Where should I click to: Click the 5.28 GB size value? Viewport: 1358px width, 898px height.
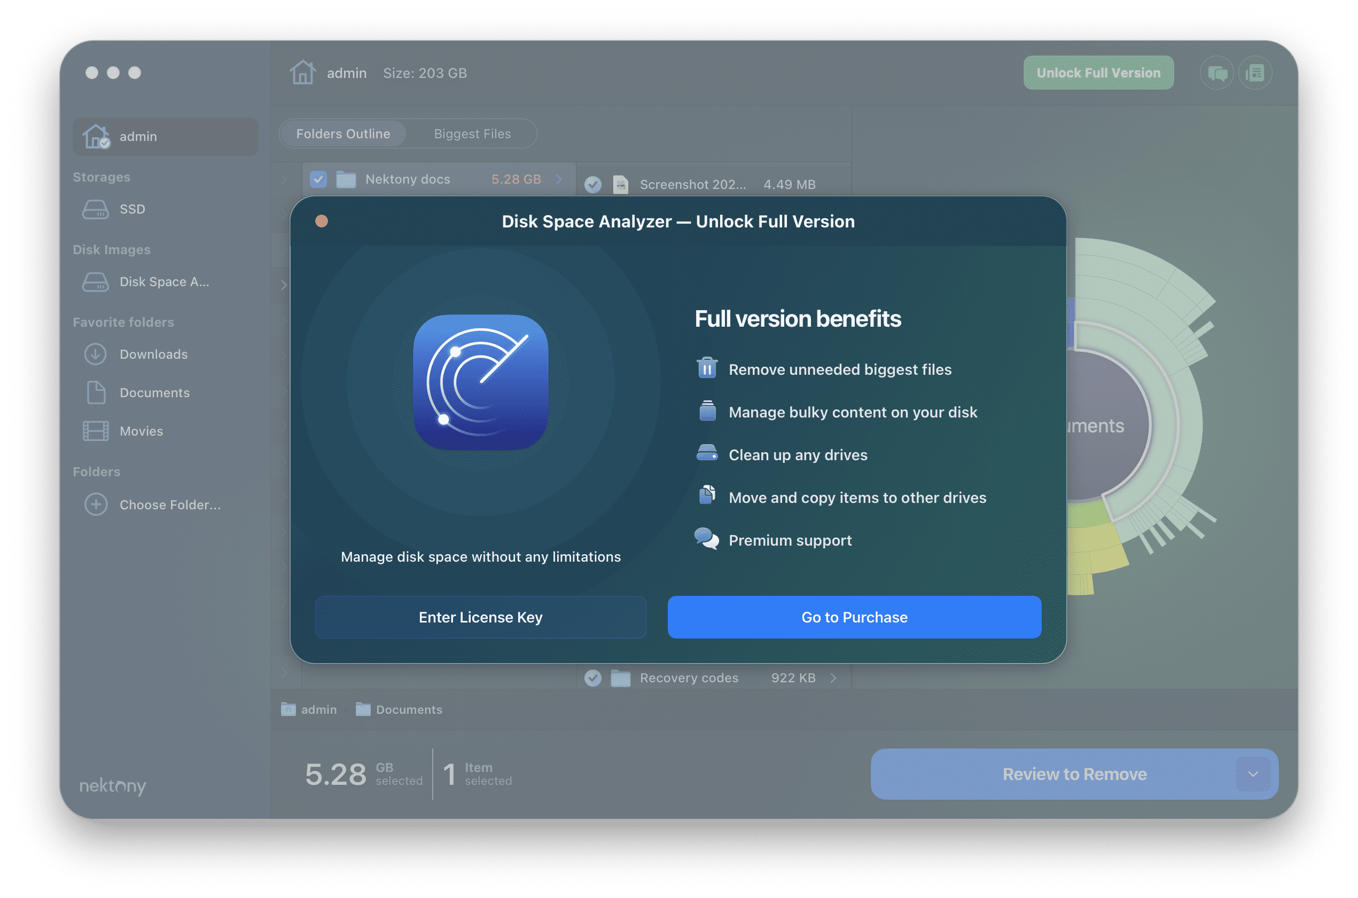(x=516, y=179)
